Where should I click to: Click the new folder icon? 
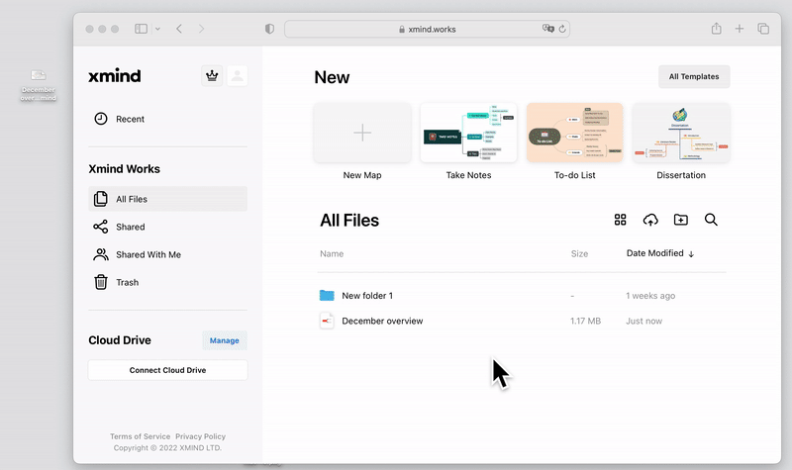680,220
